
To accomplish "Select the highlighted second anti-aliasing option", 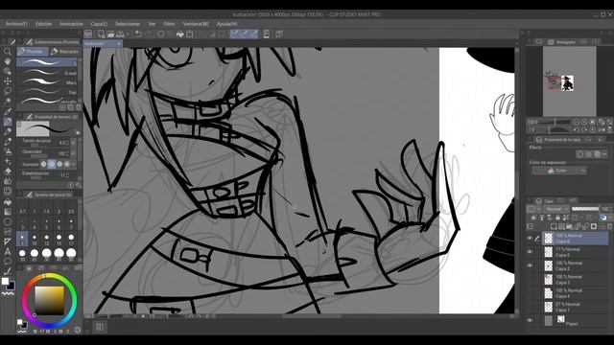I will tap(51, 164).
